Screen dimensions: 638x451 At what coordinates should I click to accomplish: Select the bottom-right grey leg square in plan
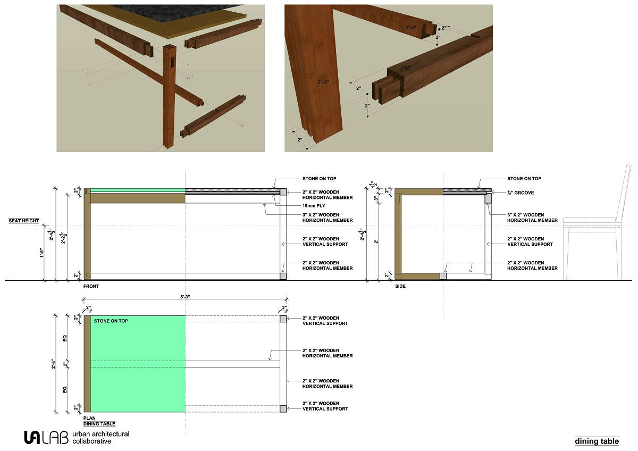coord(283,408)
